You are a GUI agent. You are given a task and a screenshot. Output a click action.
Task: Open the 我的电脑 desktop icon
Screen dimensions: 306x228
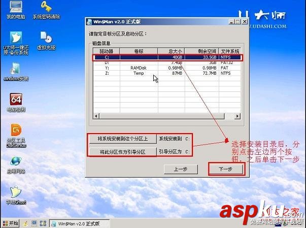pos(16,10)
